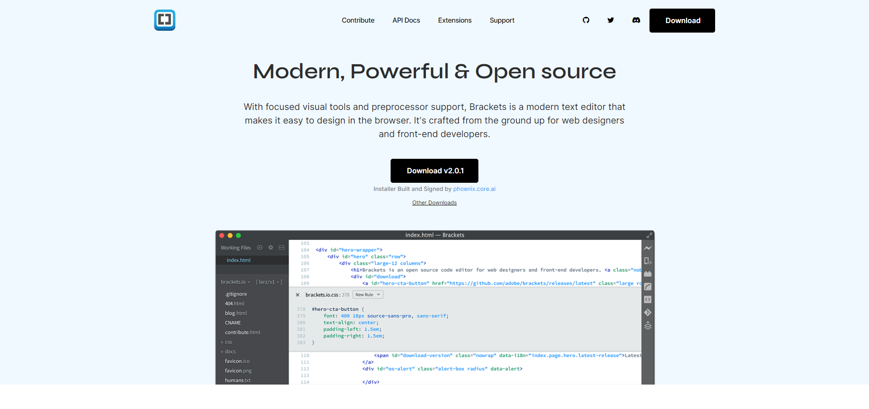Image resolution: width=869 pixels, height=409 pixels.
Task: Open the Git integration icon
Action: 647,312
